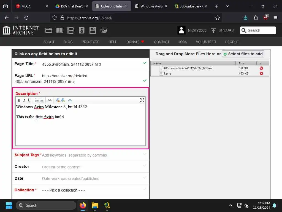Open the uBlock extension icon

tap(266, 17)
